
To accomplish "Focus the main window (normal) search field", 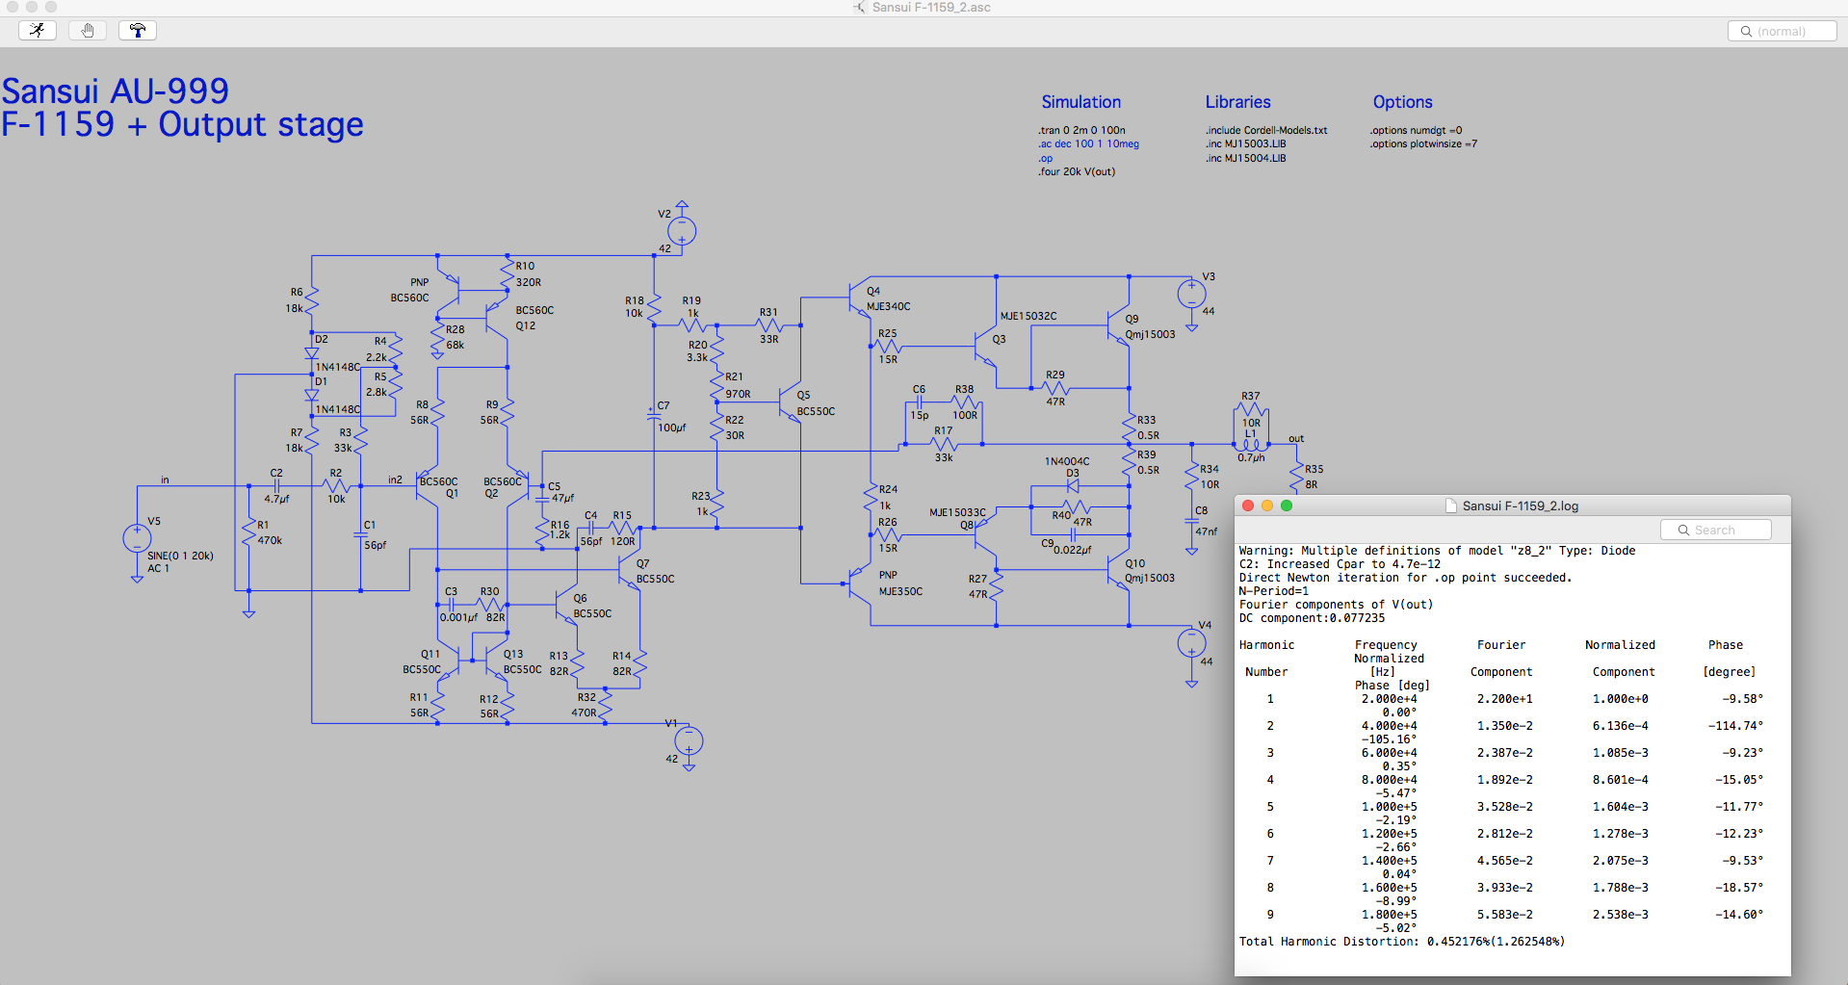I will (x=1782, y=31).
